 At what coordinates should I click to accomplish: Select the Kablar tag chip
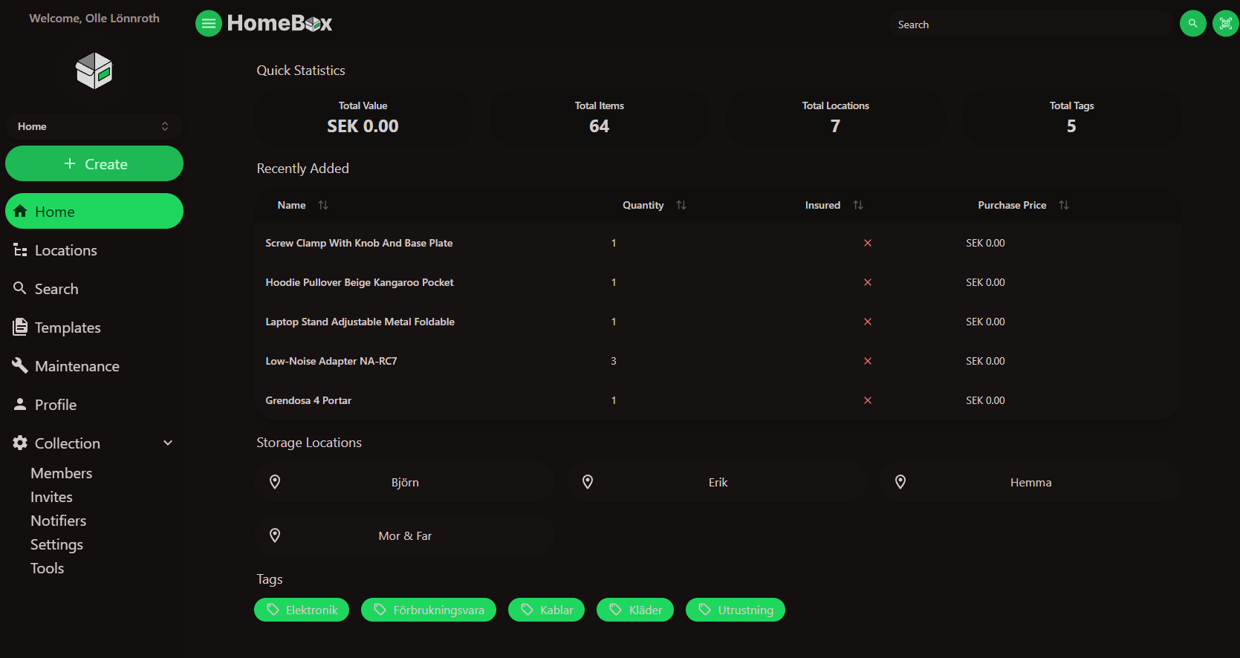546,610
